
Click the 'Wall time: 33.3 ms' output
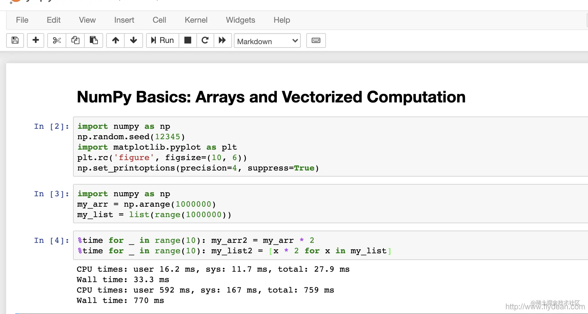click(123, 280)
